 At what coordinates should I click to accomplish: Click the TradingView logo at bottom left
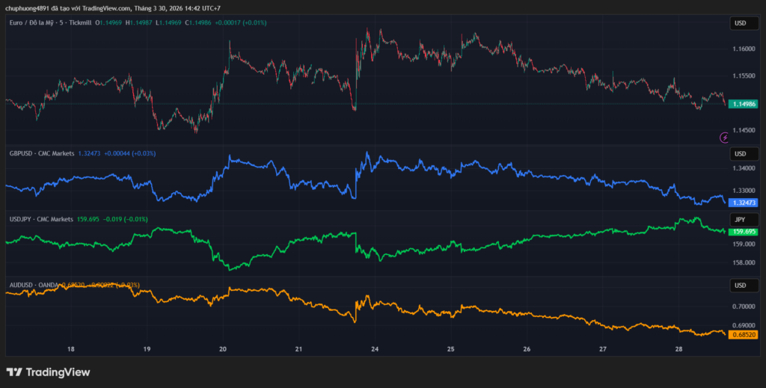(x=48, y=372)
